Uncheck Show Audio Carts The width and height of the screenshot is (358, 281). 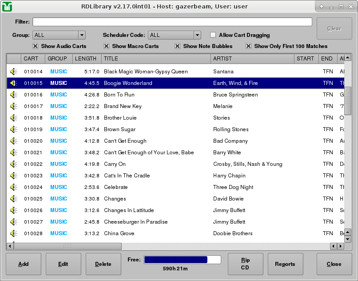[x=36, y=46]
